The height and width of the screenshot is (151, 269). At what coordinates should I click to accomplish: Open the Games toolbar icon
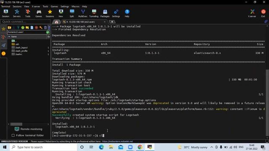[x=39, y=13]
